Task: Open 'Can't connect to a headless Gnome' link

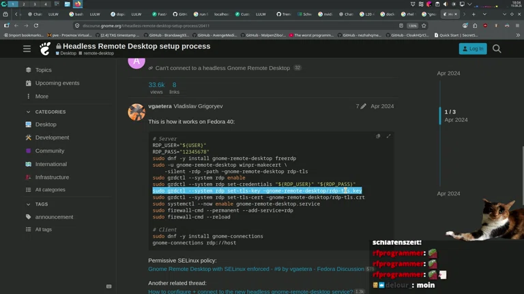Action: point(222,68)
